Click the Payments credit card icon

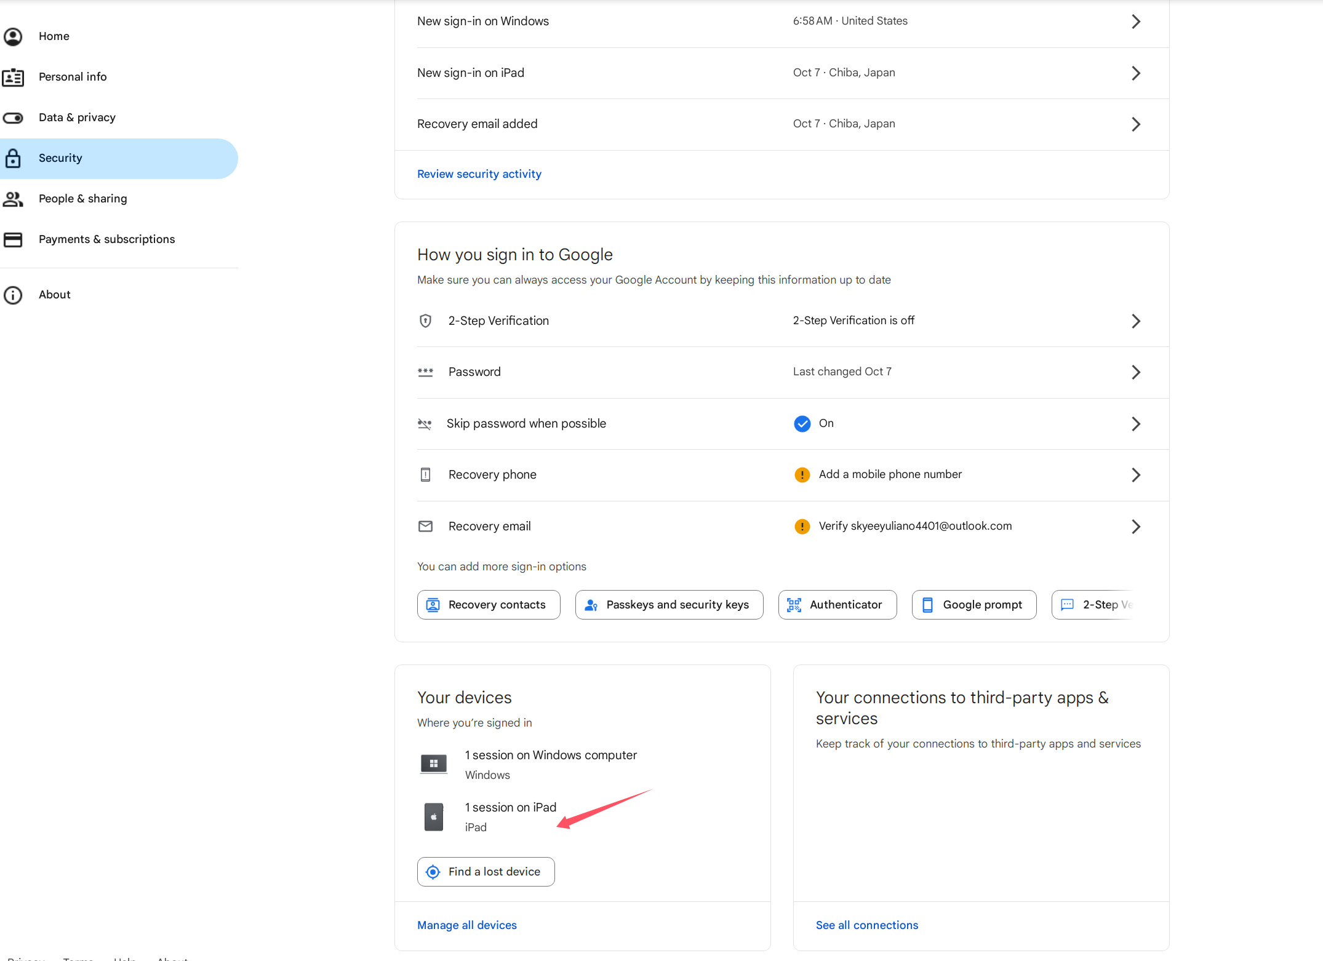point(13,239)
